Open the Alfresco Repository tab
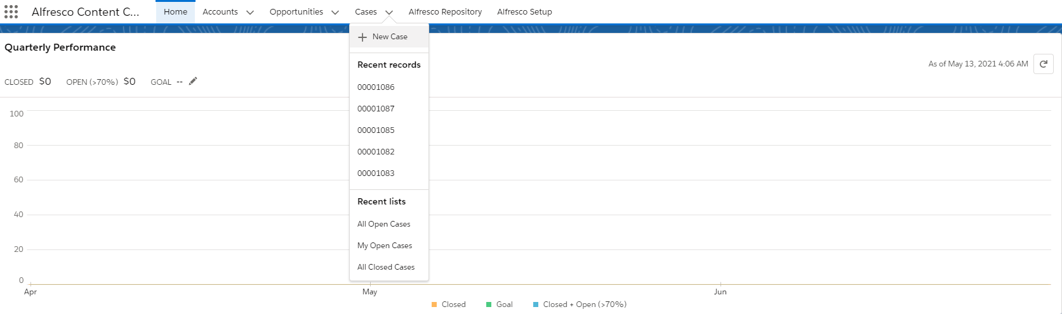 445,12
